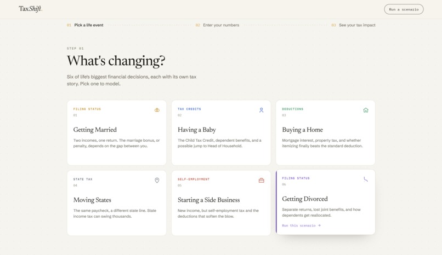Click the Six of life's biggest subtitle
Viewport: 442px width, 255px height.
tap(132, 80)
